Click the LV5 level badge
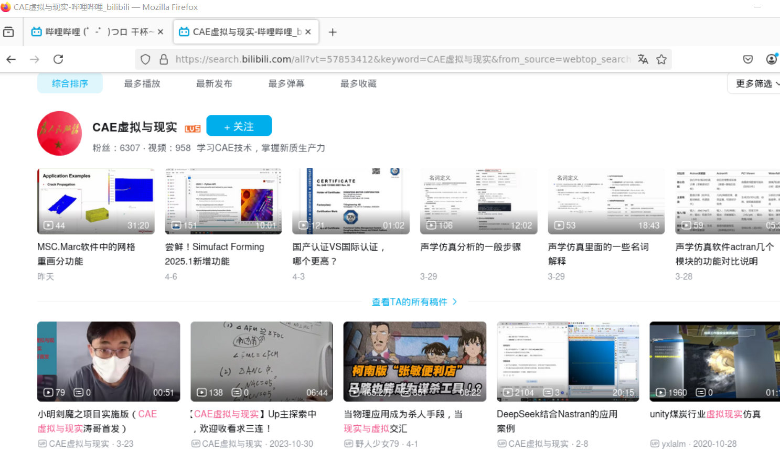The width and height of the screenshot is (780, 452). tap(193, 128)
